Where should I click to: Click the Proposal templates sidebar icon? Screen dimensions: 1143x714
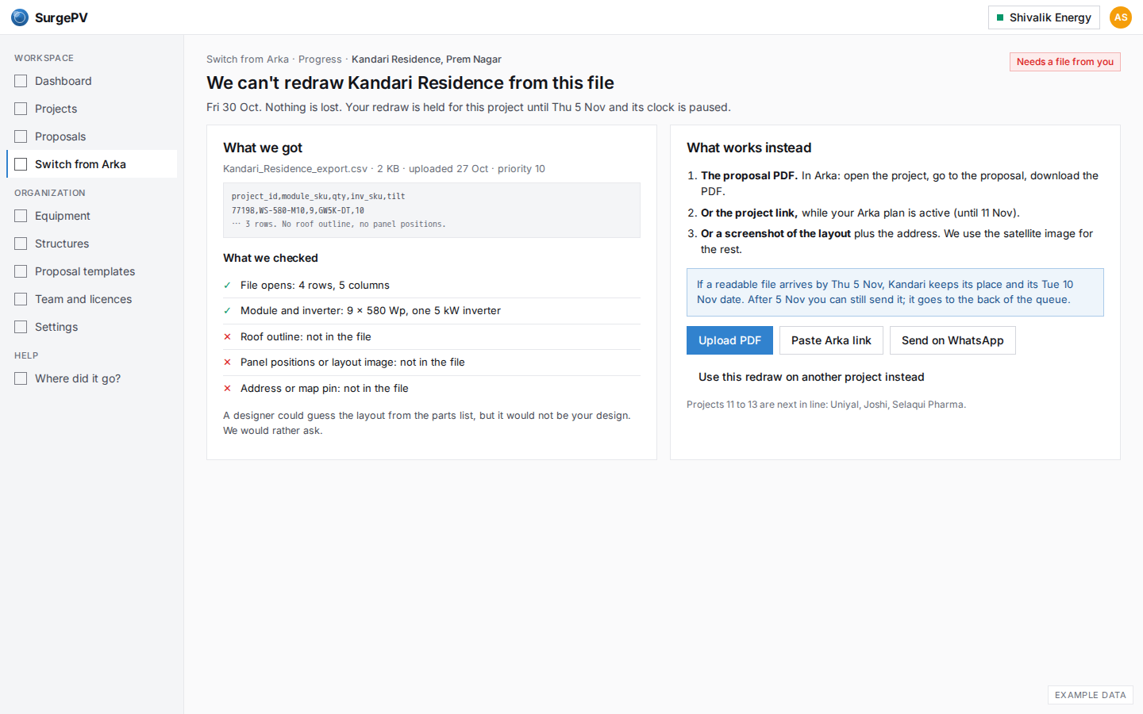pyautogui.click(x=21, y=271)
